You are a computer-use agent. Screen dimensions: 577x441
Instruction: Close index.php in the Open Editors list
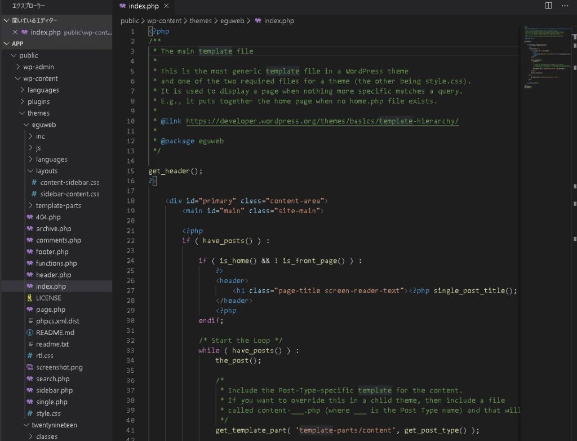pyautogui.click(x=15, y=32)
